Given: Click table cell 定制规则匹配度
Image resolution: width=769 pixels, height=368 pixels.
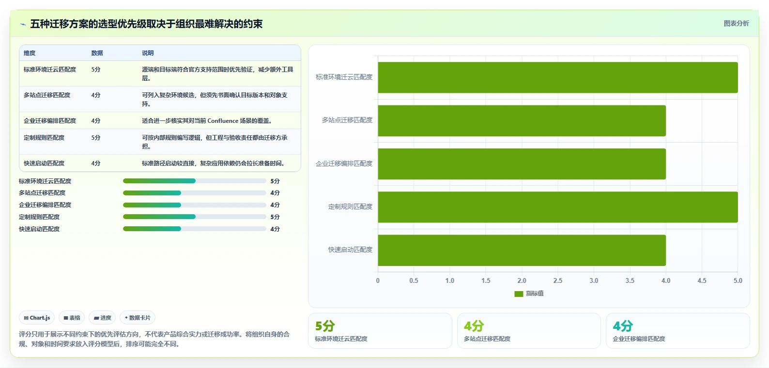Looking at the screenshot, I should tap(44, 138).
